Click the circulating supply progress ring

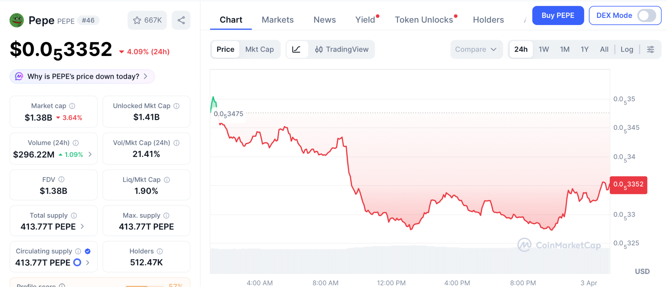(77, 262)
